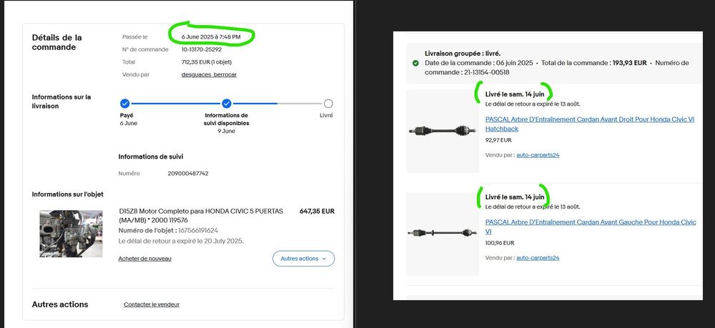Click the Payé step checkmark icon
The height and width of the screenshot is (328, 715).
(x=125, y=104)
